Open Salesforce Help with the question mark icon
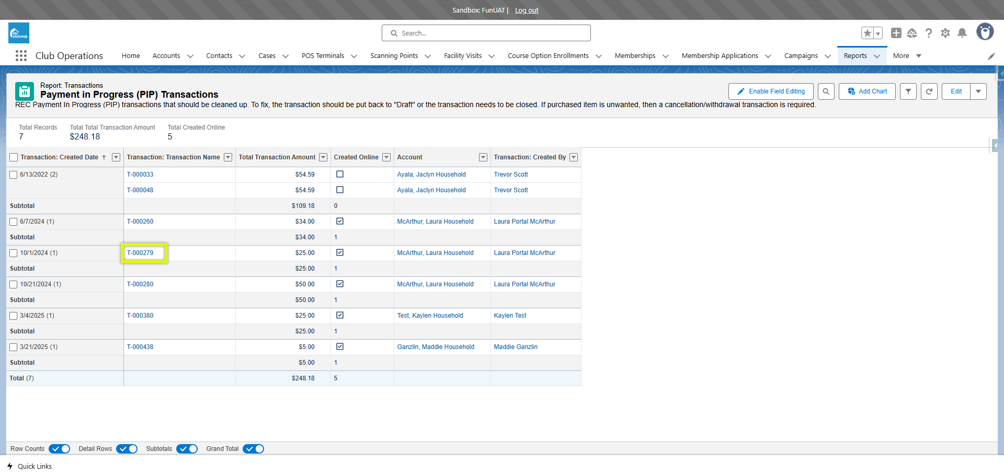The image size is (1004, 476). coord(929,33)
